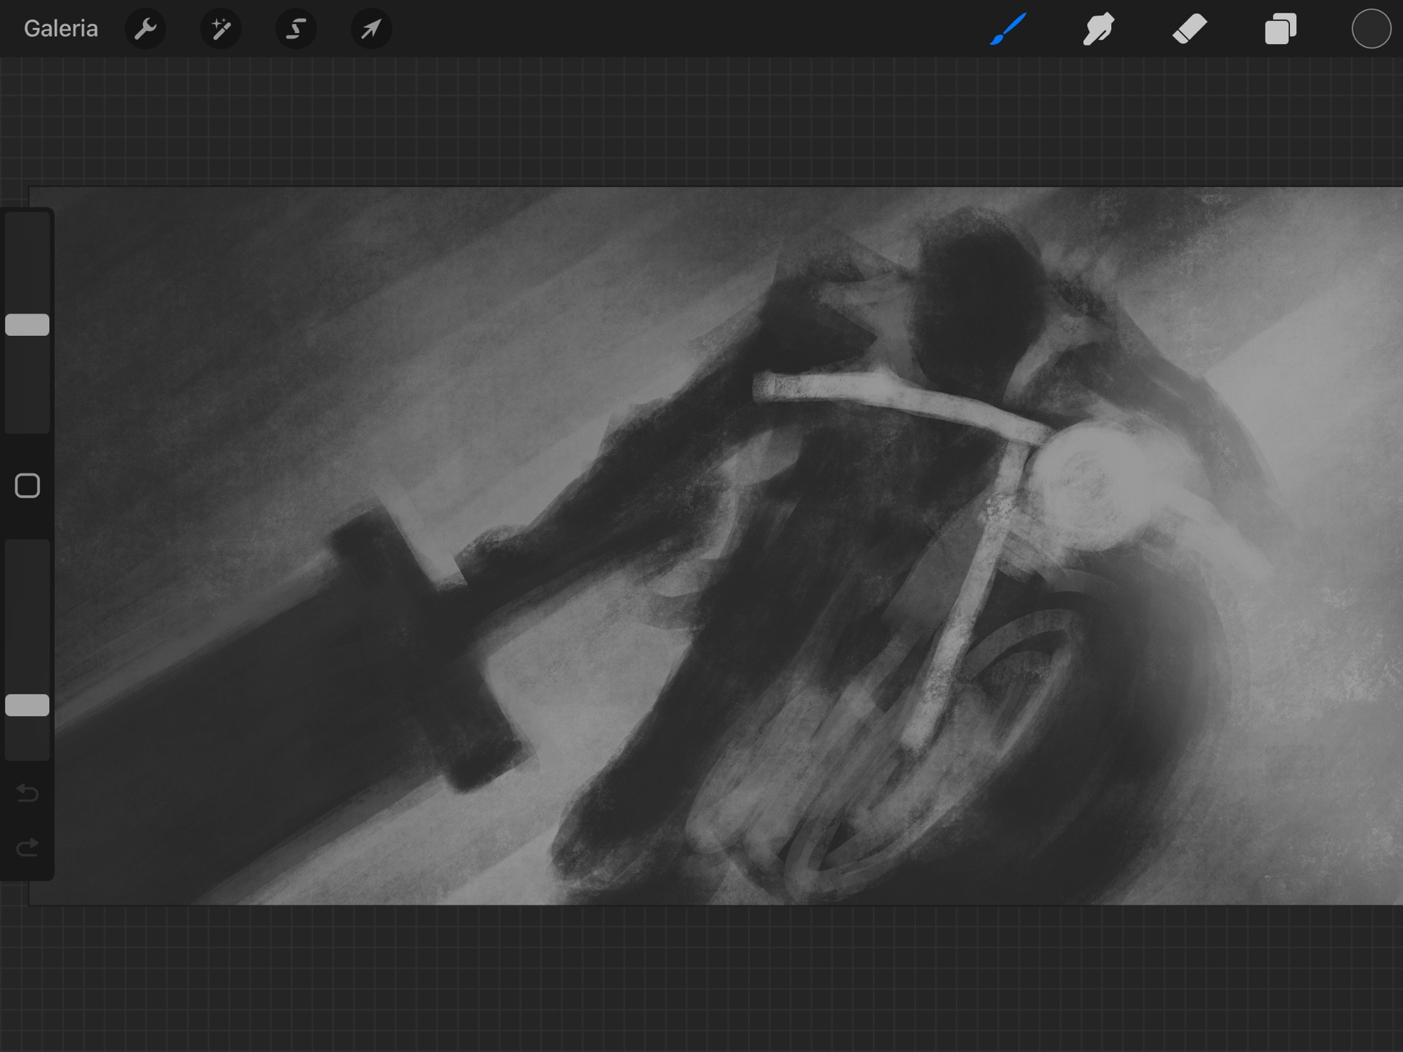Open the Actions wrench menu

[145, 29]
